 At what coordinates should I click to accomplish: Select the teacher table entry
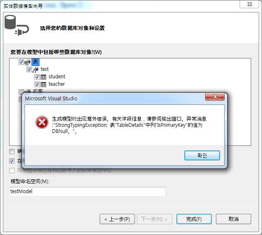coord(56,84)
